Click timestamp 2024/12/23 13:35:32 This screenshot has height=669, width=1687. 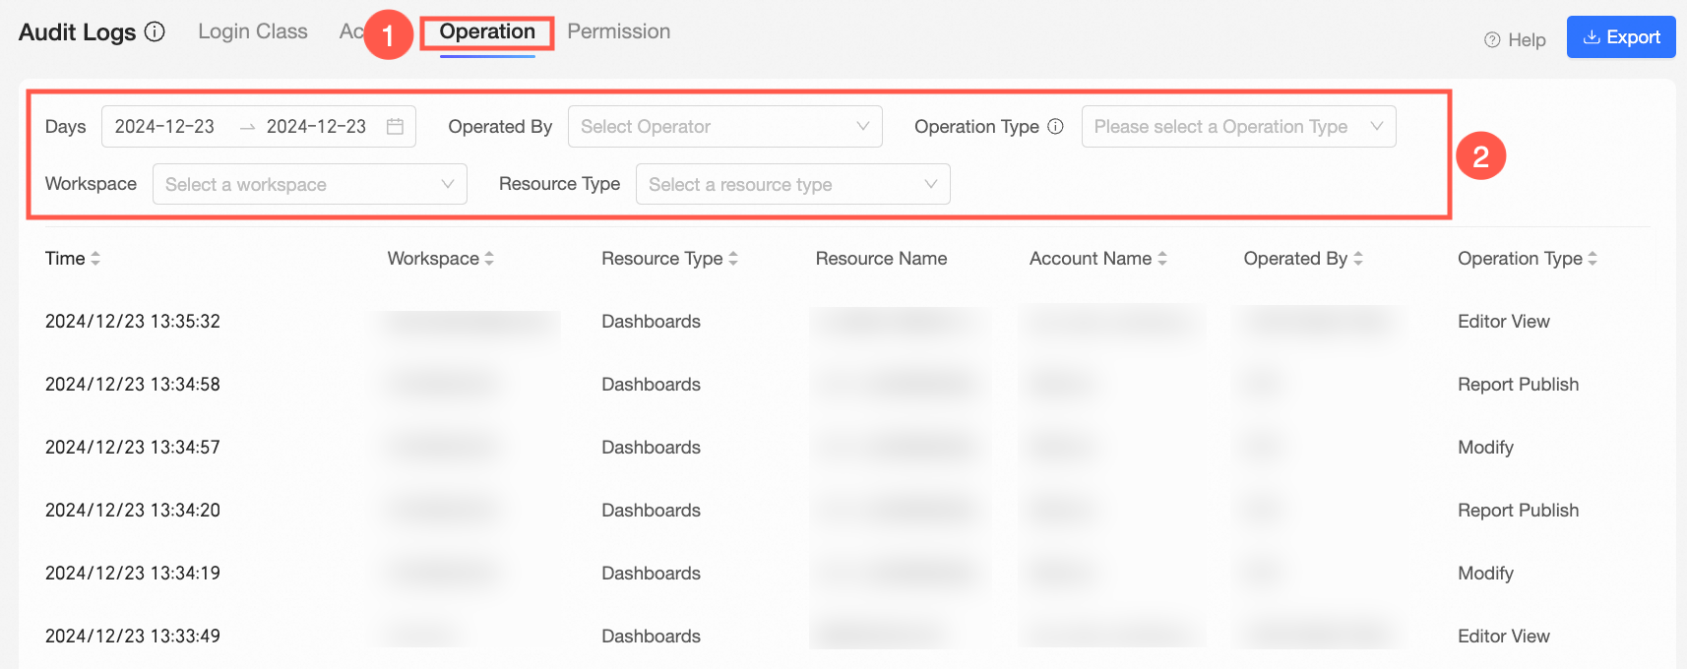click(133, 322)
